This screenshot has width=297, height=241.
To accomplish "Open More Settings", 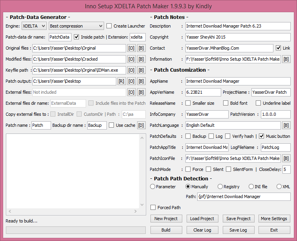I will coord(274,219).
